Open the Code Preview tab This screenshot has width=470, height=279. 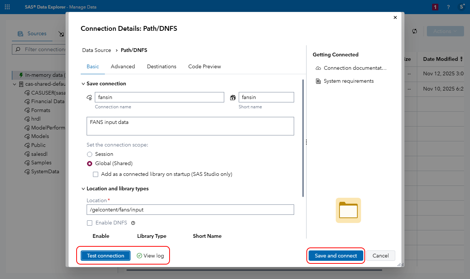204,66
